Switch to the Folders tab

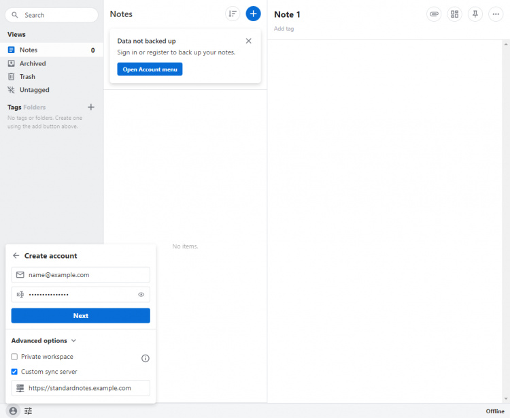[35, 108]
